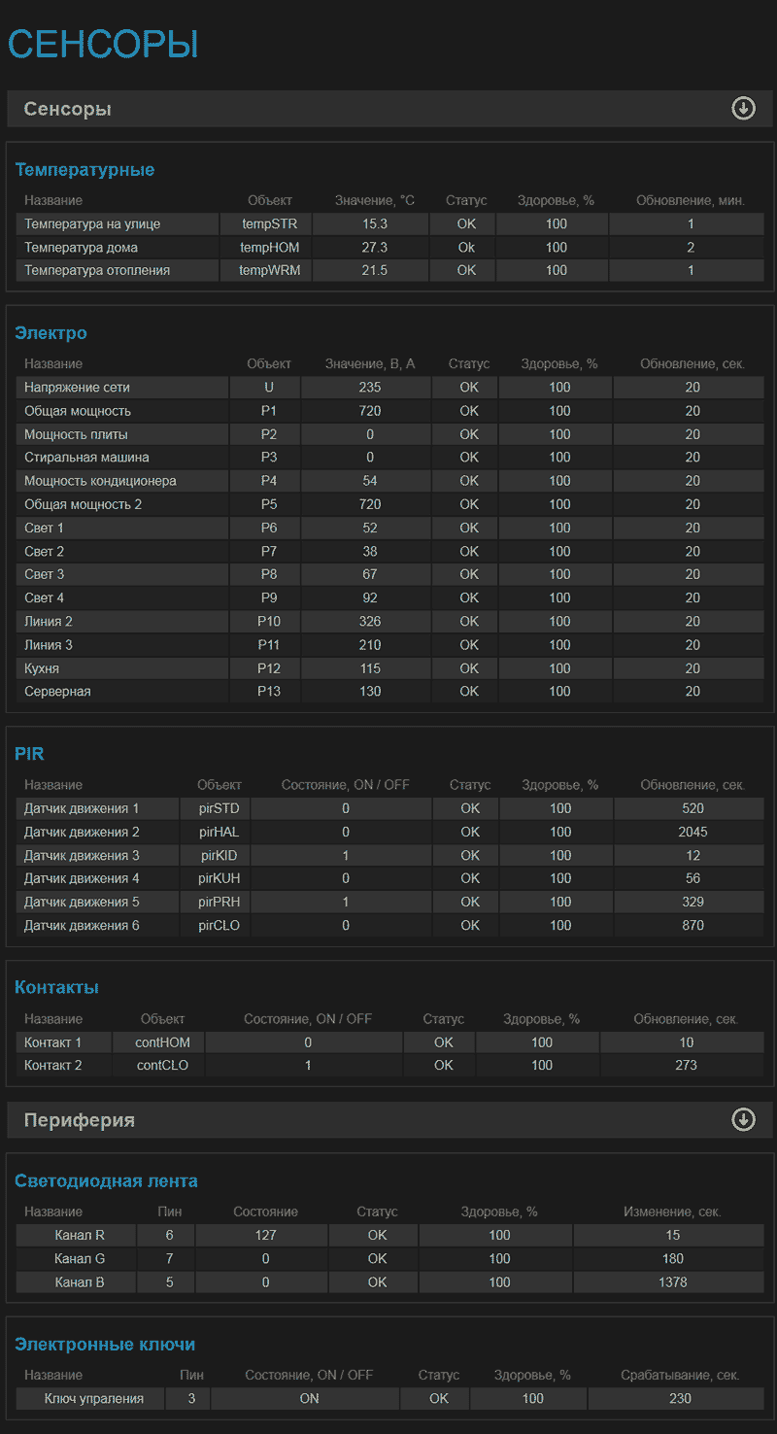777x1434 pixels.
Task: Click the 235 voltage value
Action: click(369, 388)
